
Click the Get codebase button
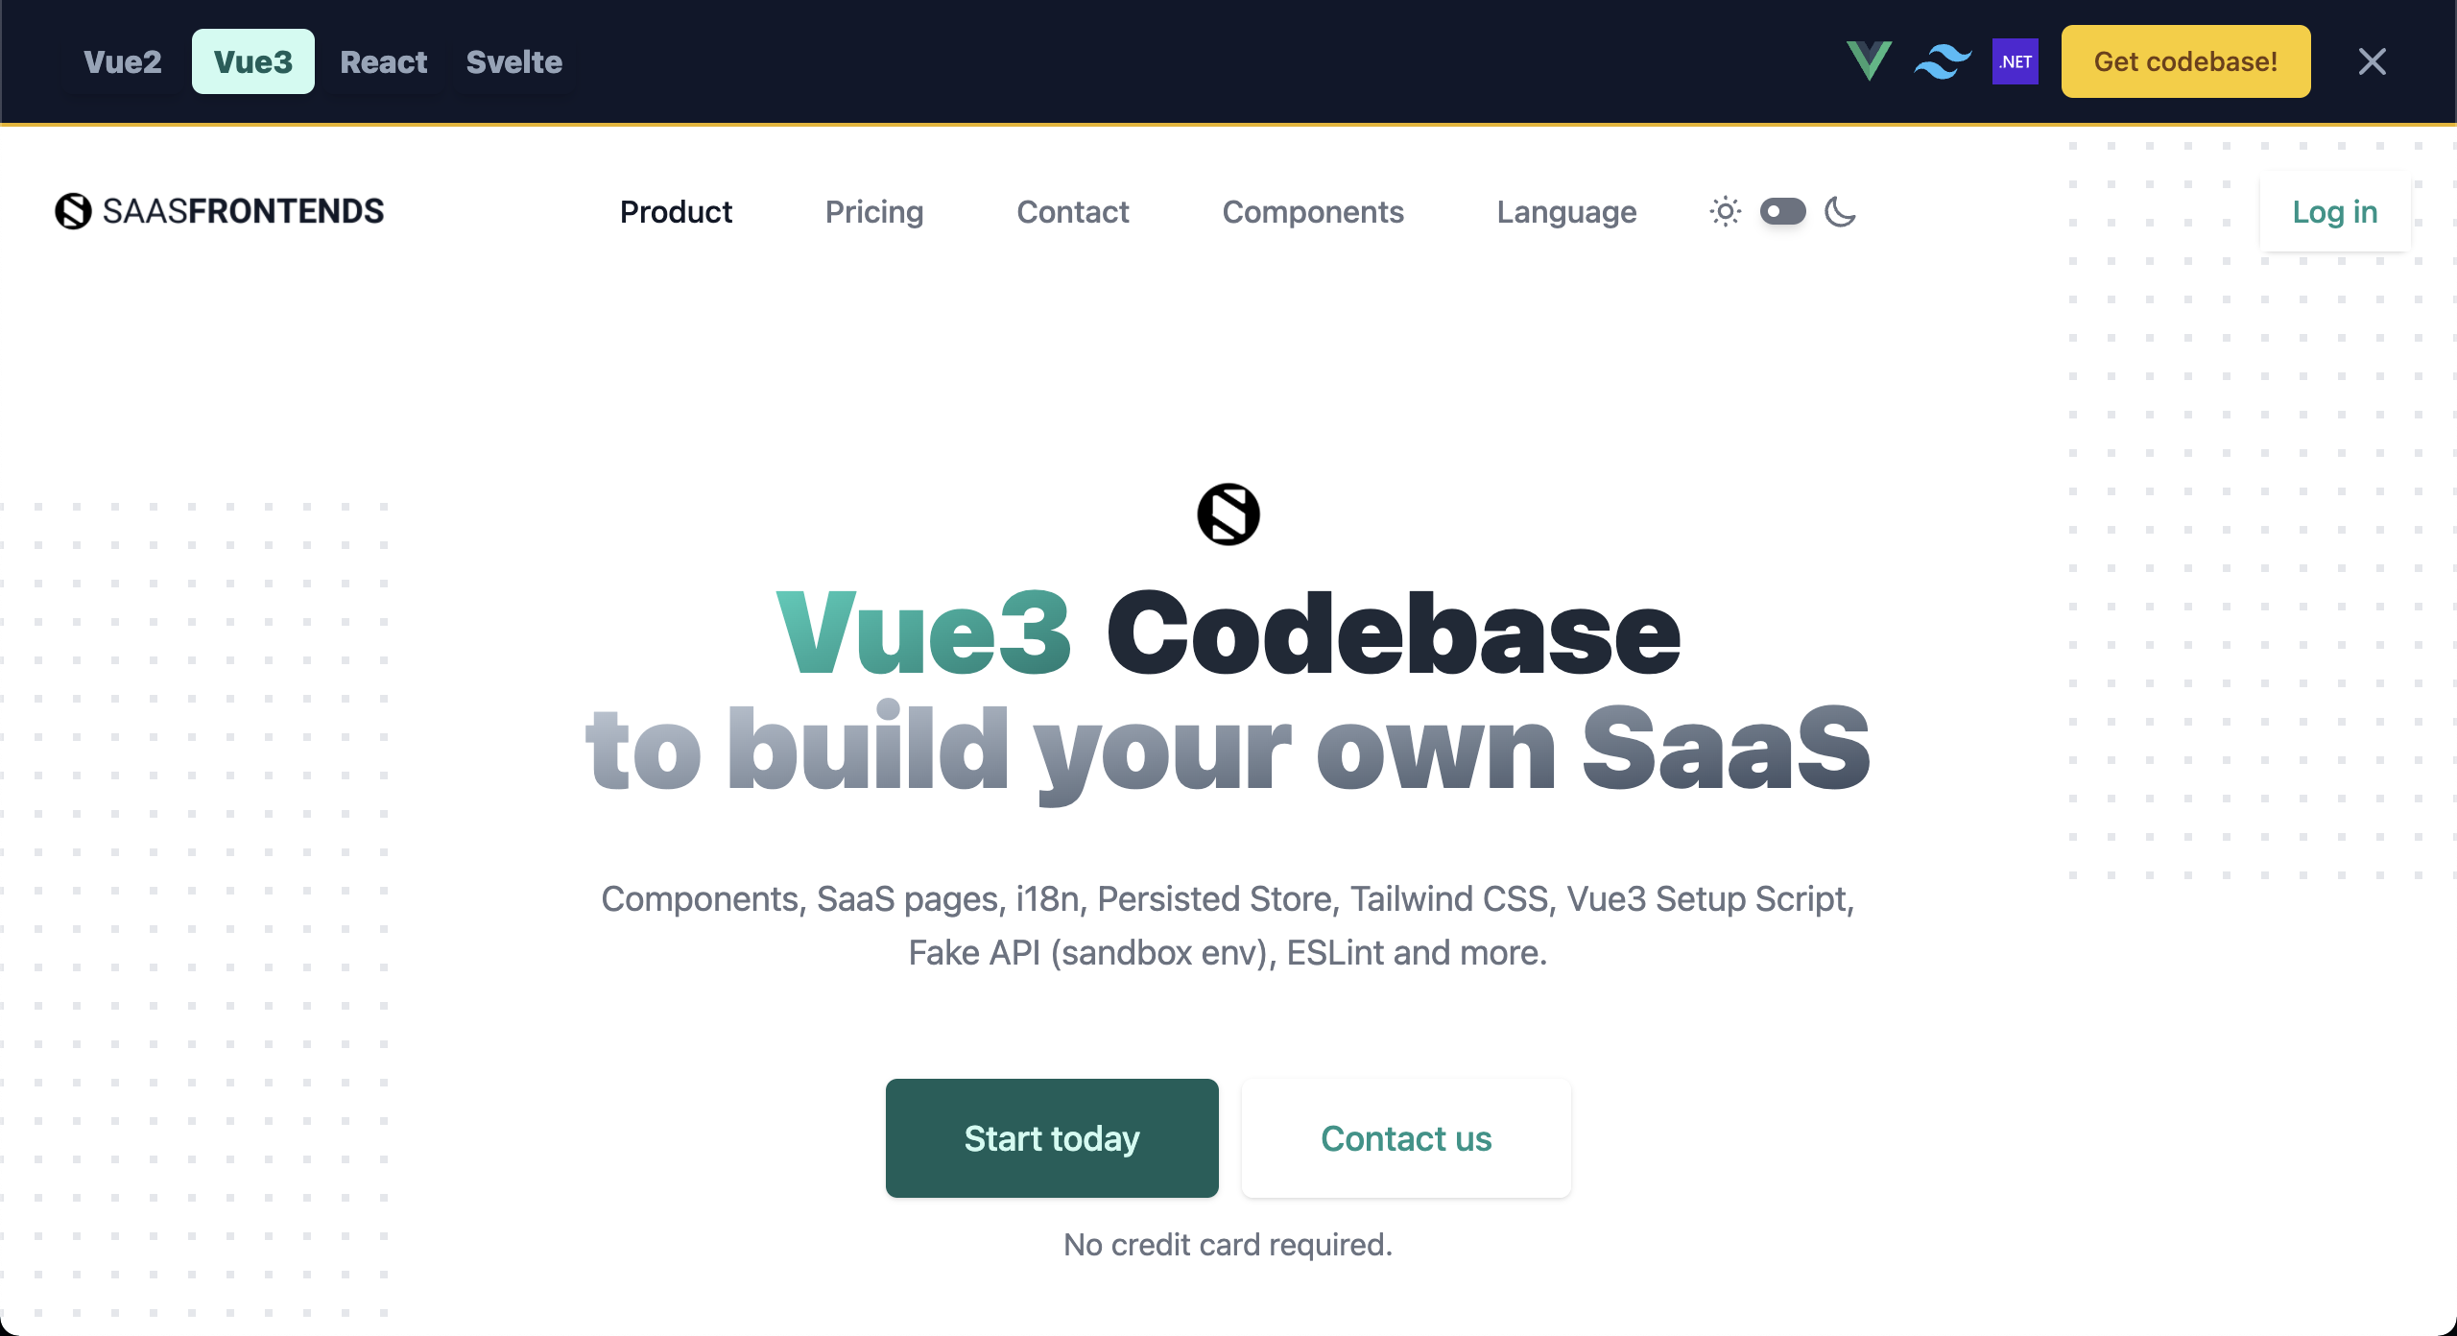pyautogui.click(x=2184, y=60)
